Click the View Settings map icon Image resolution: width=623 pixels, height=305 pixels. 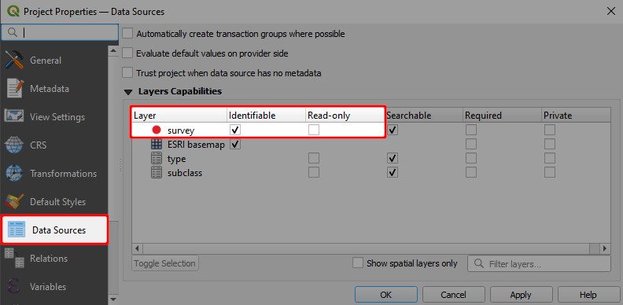click(x=14, y=117)
